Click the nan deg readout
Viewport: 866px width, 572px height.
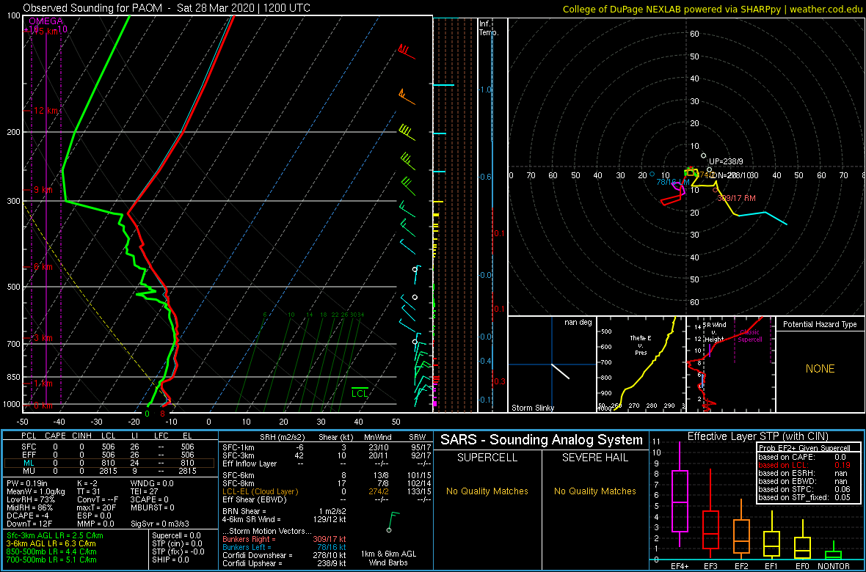(x=578, y=323)
